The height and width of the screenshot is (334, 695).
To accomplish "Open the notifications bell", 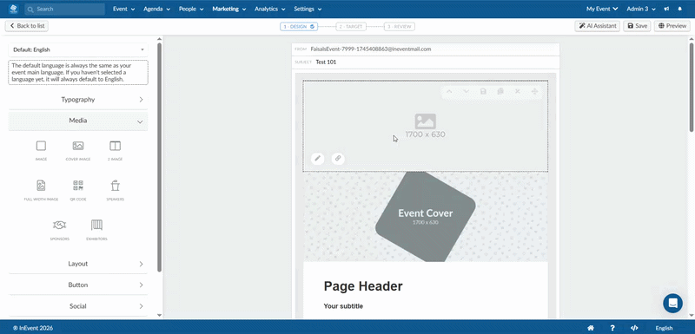I will pos(680,9).
